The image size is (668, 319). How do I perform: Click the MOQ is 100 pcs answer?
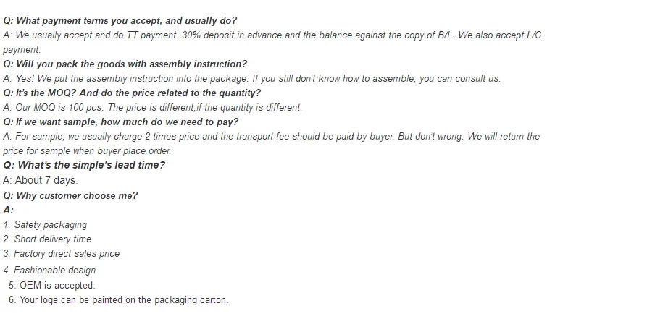click(153, 108)
